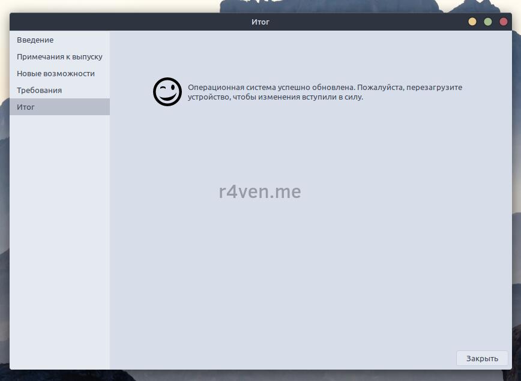Maximize window using the green circle button

click(488, 22)
